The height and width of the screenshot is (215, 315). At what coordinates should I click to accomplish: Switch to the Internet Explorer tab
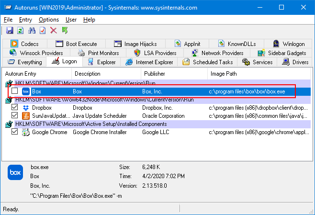coord(149,62)
